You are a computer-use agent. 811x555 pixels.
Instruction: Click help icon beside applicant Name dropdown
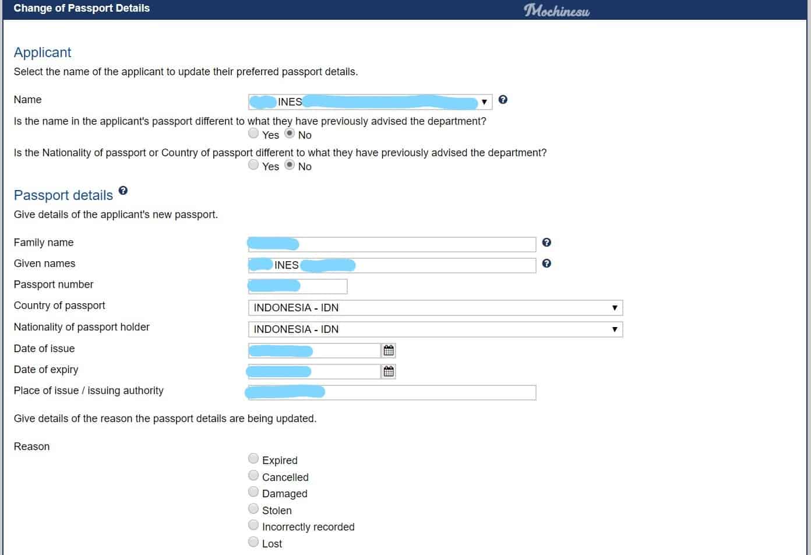pos(503,100)
